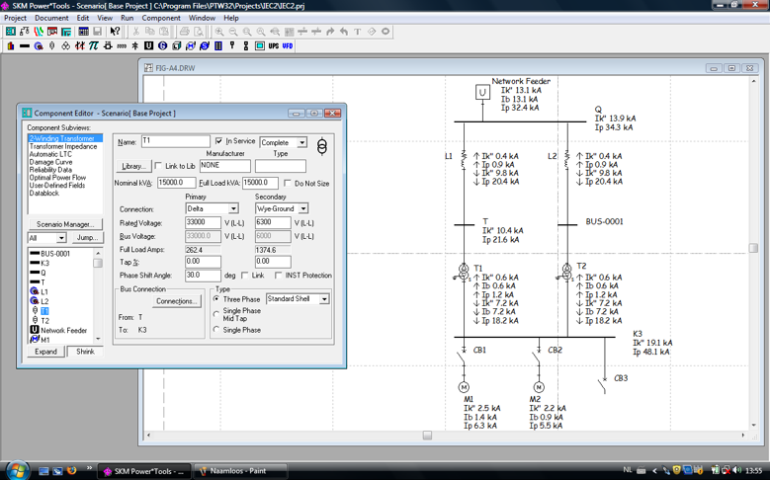Click the Expand button
Screen dimensions: 770x480
[45, 352]
